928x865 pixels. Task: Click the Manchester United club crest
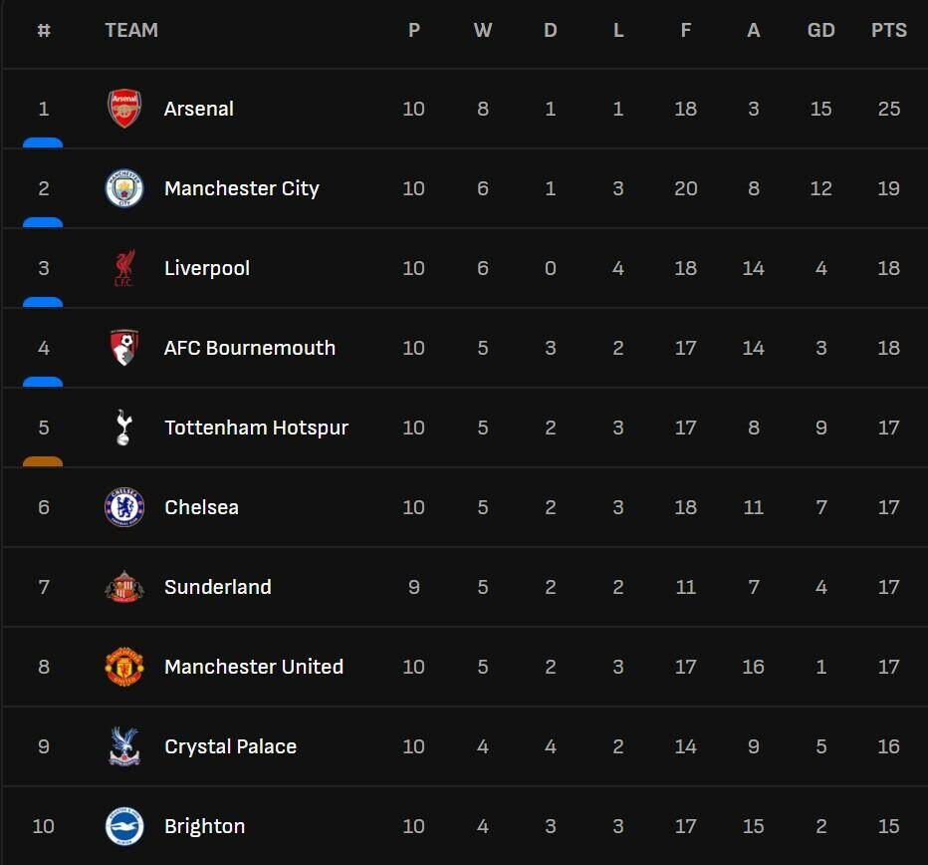click(124, 667)
